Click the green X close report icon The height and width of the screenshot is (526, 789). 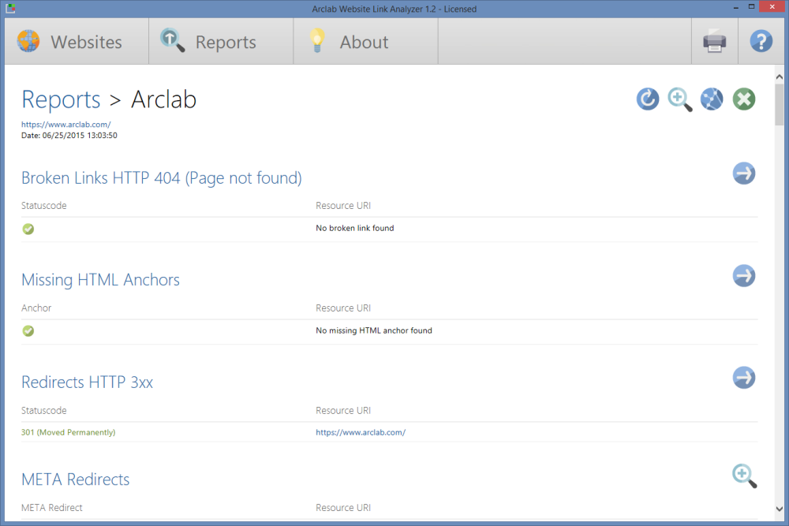click(x=744, y=99)
